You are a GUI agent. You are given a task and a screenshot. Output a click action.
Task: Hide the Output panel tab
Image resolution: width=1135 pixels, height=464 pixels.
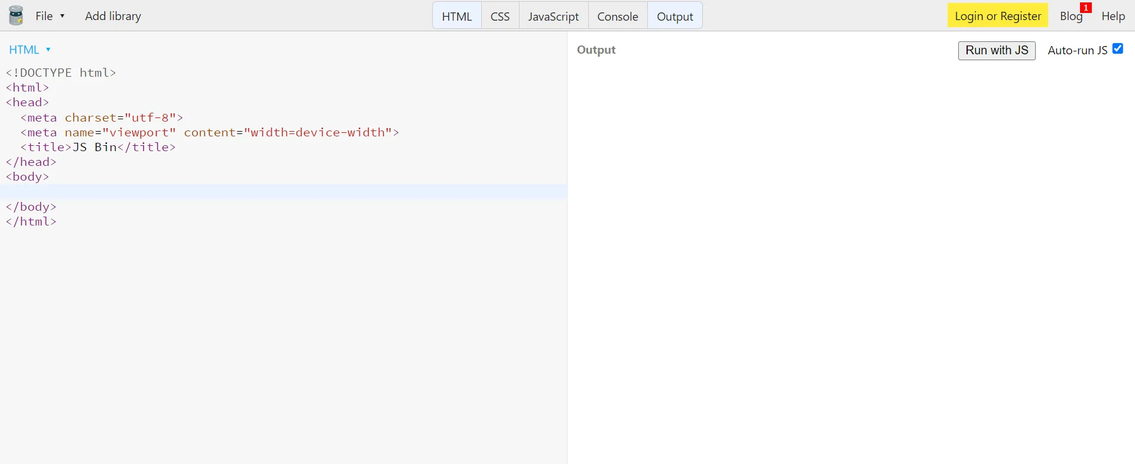(x=675, y=16)
